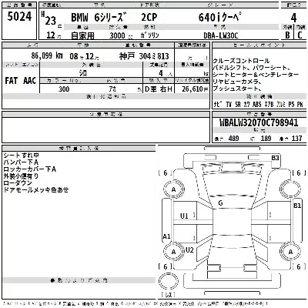Click the width value 189
The width and height of the screenshot is (308, 308).
(x=266, y=139)
